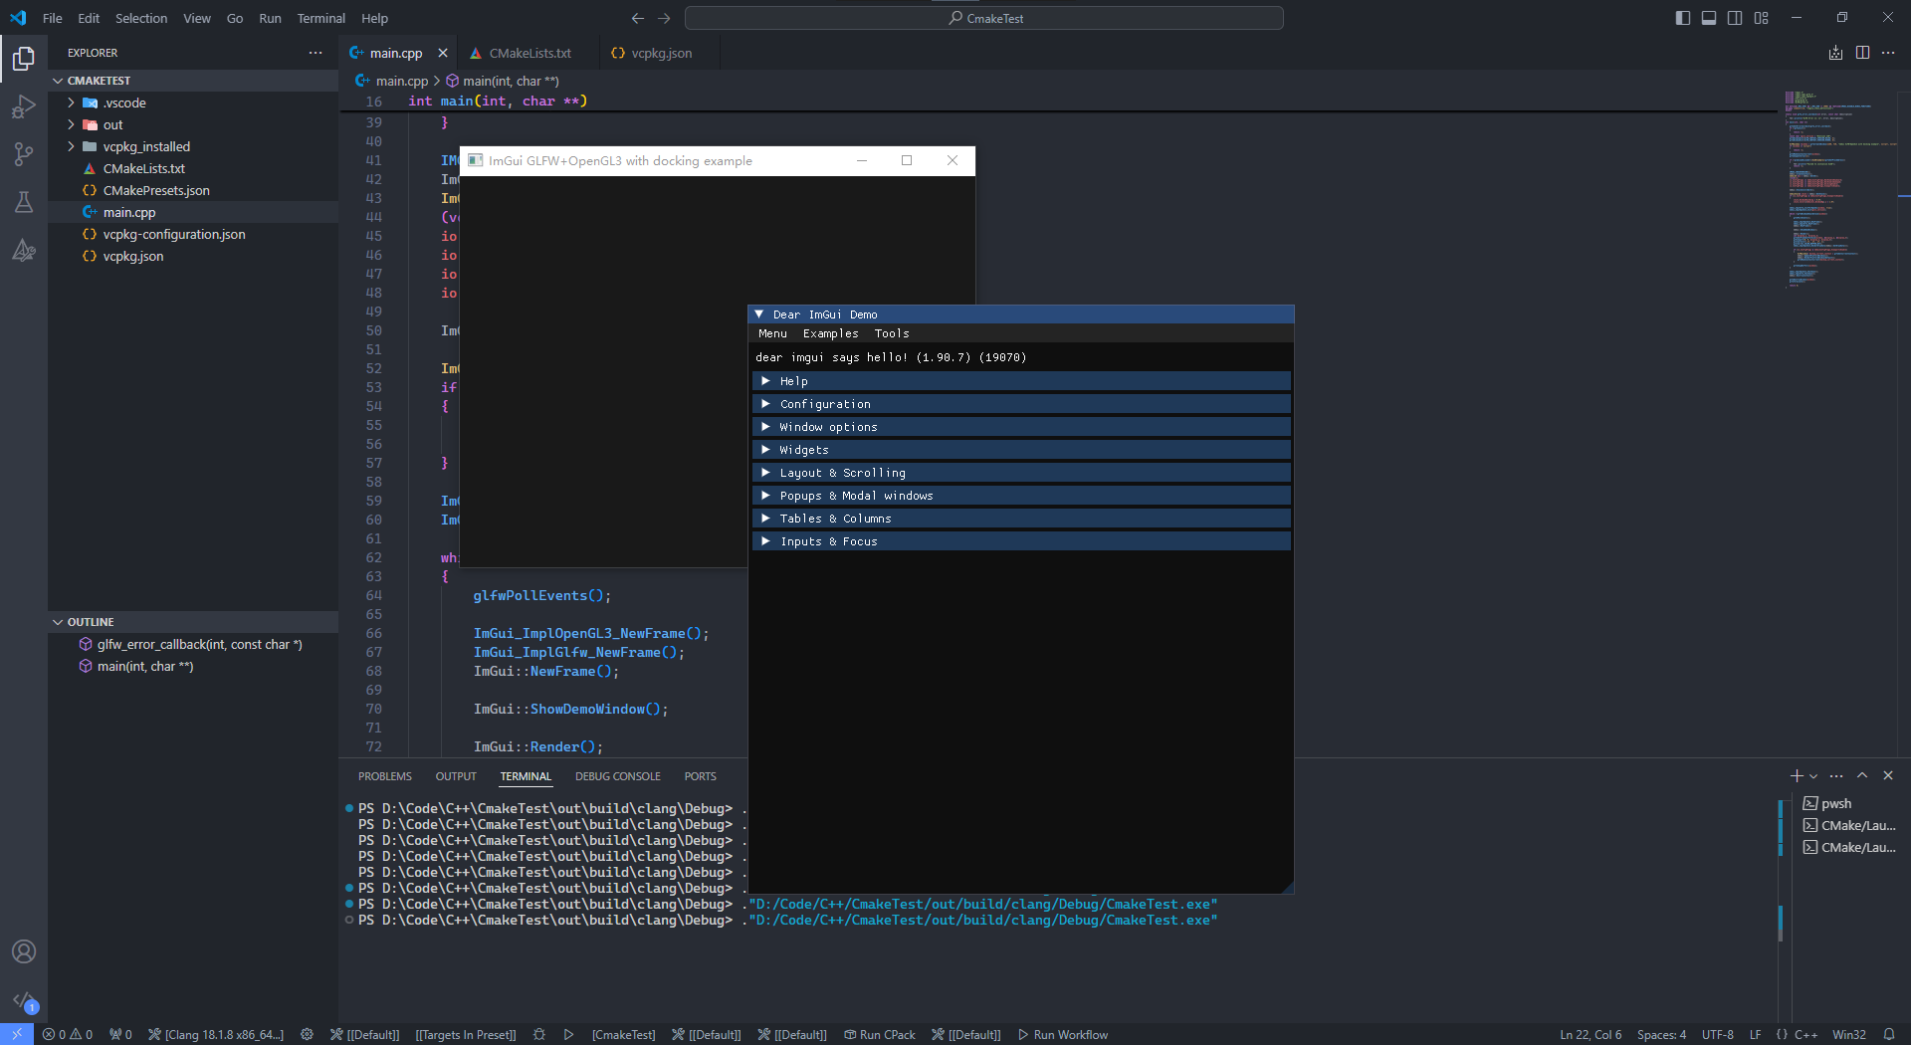Screen dimensions: 1911x1045
Task: Toggle the secondary side bar layout button
Action: (1735, 18)
